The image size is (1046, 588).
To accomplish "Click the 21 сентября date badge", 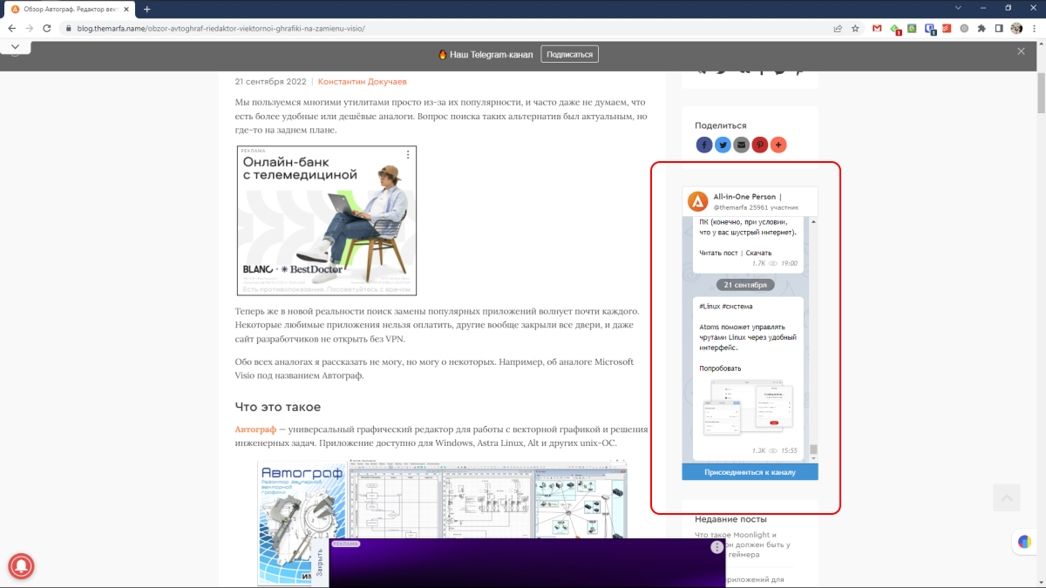I will click(x=744, y=285).
